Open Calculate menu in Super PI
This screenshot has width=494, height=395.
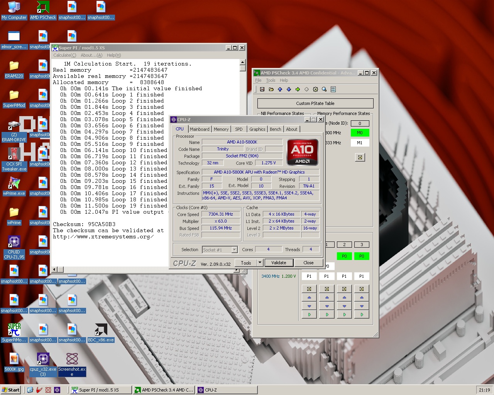[65, 55]
